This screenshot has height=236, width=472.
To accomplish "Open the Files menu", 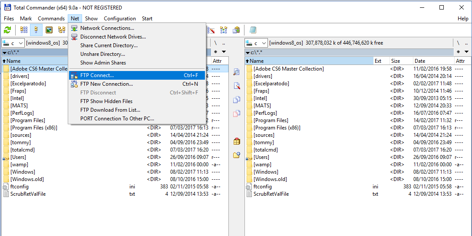I will point(9,18).
